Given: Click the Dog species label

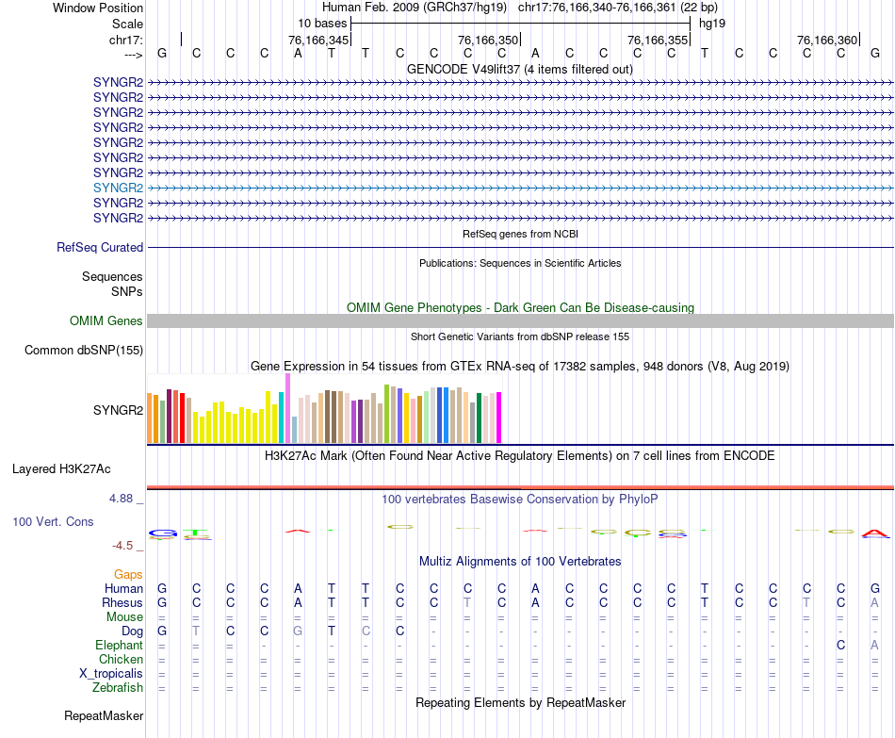Looking at the screenshot, I should coord(133,631).
